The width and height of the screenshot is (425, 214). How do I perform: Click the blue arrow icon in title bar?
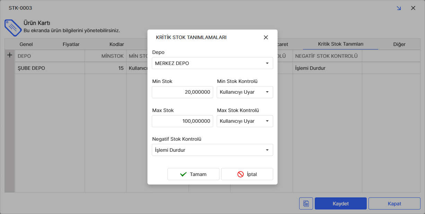coord(399,8)
